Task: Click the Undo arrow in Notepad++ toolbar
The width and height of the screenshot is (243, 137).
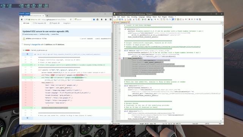Action: tap(143, 19)
